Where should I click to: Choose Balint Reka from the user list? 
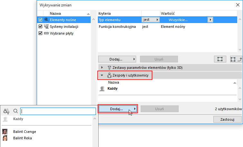[x=23, y=138]
